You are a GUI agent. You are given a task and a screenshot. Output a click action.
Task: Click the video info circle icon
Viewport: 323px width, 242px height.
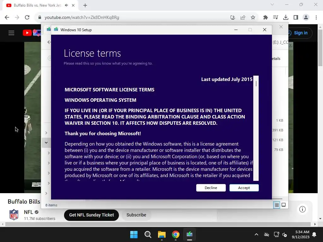point(302,209)
